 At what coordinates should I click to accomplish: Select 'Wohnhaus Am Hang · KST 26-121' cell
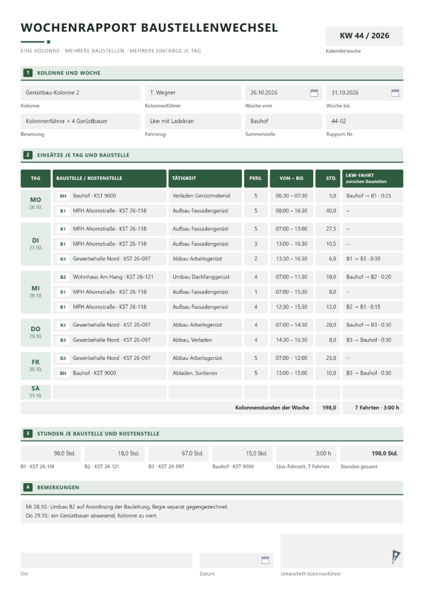tap(109, 277)
